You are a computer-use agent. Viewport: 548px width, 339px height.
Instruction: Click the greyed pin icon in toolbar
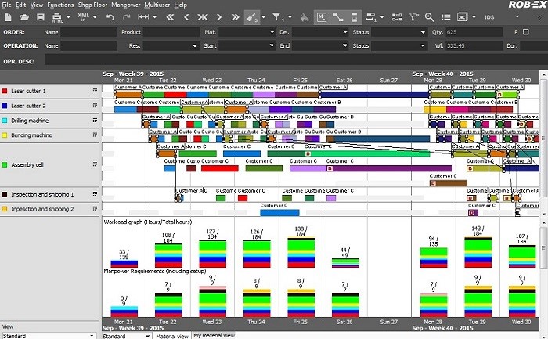click(x=305, y=16)
